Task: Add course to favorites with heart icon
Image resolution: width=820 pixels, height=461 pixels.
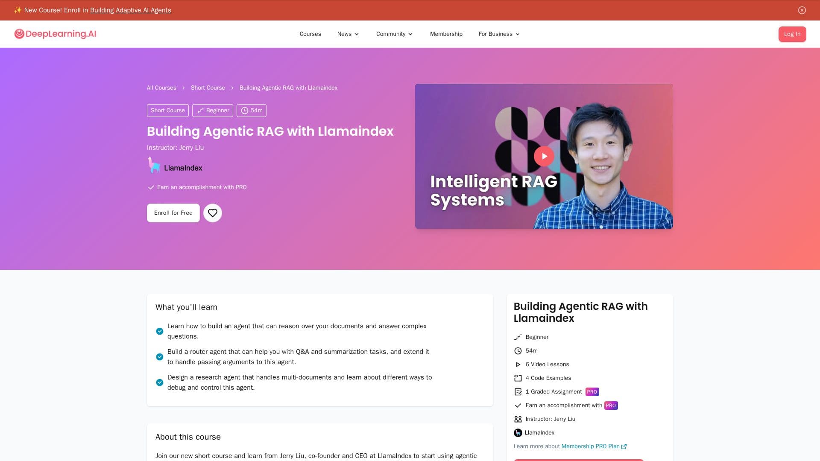Action: (213, 213)
